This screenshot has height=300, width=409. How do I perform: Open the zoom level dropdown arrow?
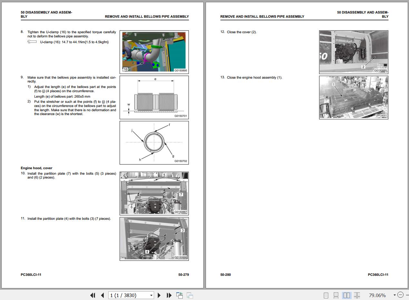(394, 295)
